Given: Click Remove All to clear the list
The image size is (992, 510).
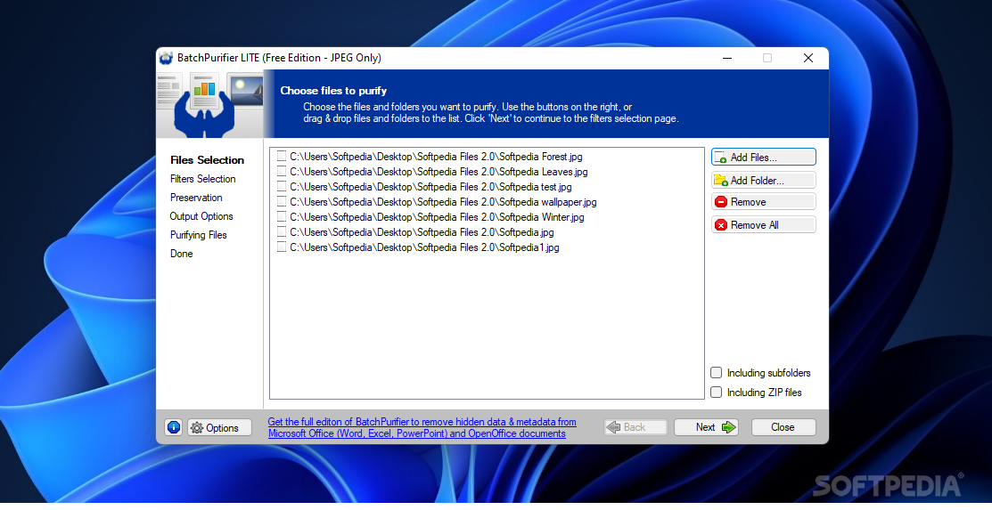Looking at the screenshot, I should (x=764, y=225).
